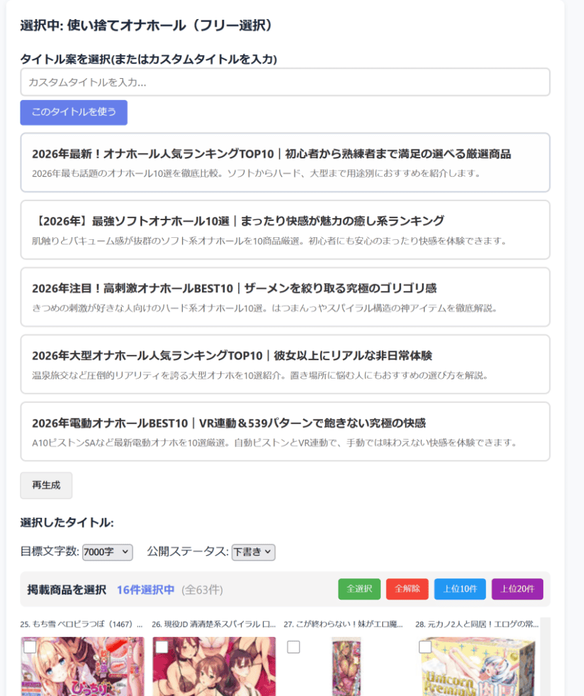
Task: Click the custom title input field
Action: [285, 82]
